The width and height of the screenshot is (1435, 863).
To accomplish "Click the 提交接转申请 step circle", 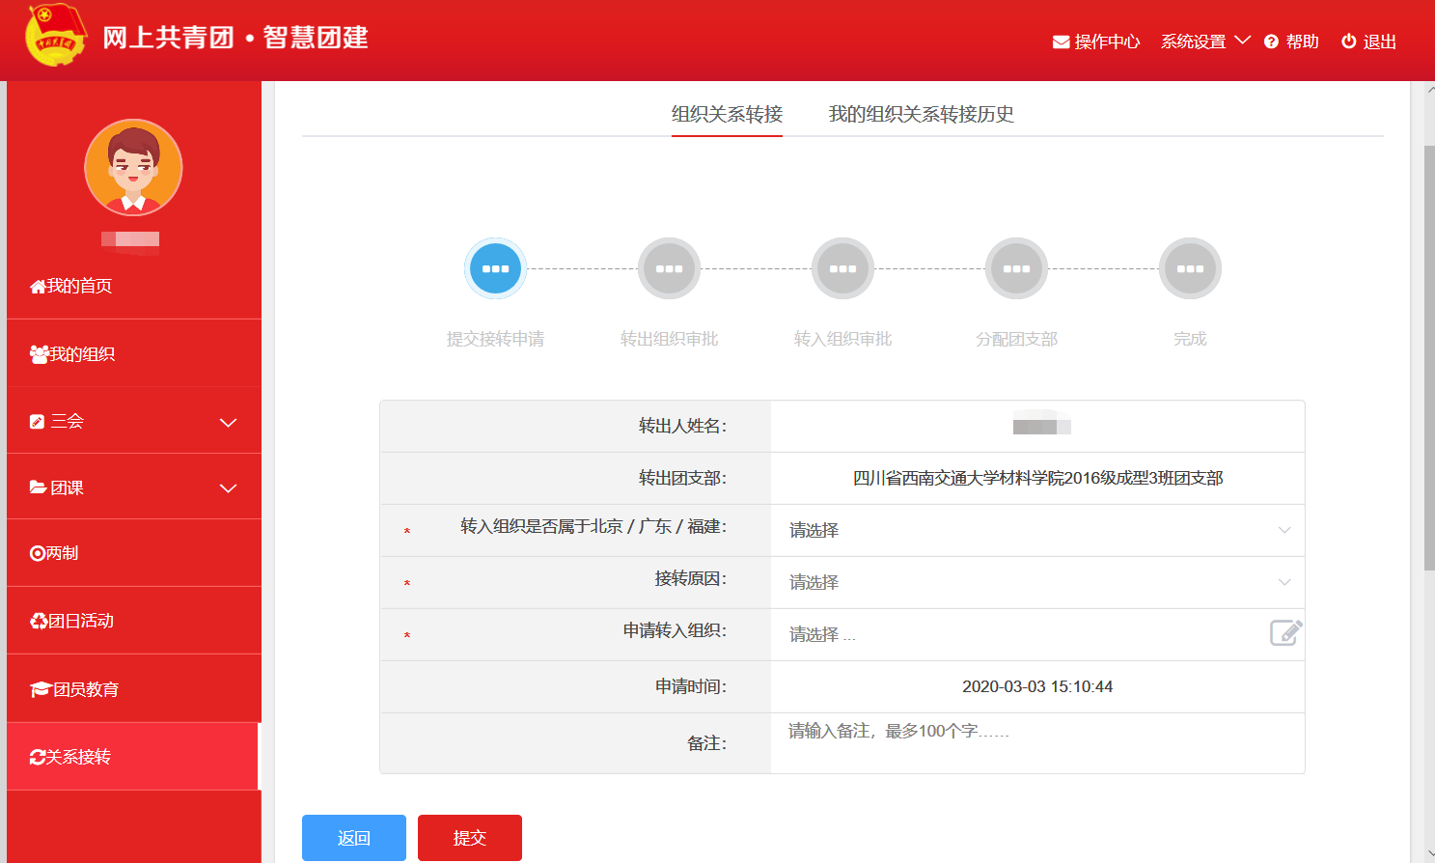I will click(x=495, y=269).
